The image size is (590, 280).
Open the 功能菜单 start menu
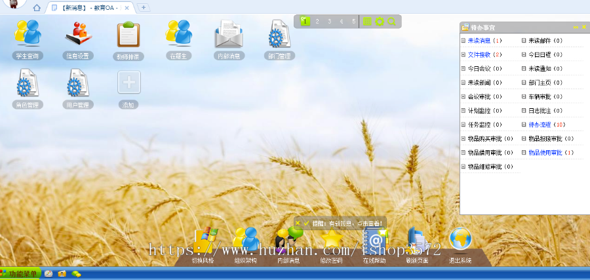(x=20, y=273)
